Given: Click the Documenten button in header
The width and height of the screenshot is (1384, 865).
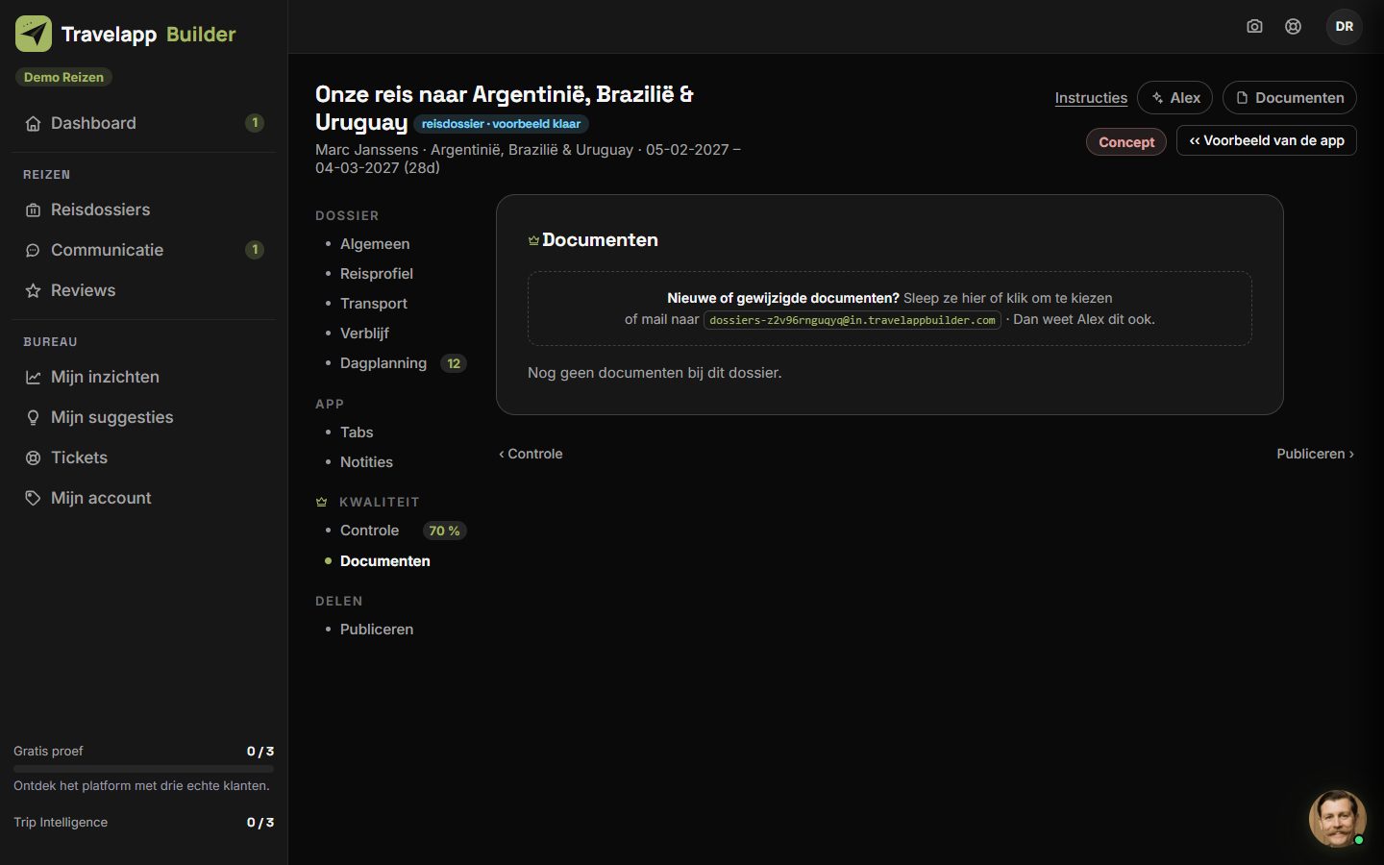Looking at the screenshot, I should (x=1289, y=97).
